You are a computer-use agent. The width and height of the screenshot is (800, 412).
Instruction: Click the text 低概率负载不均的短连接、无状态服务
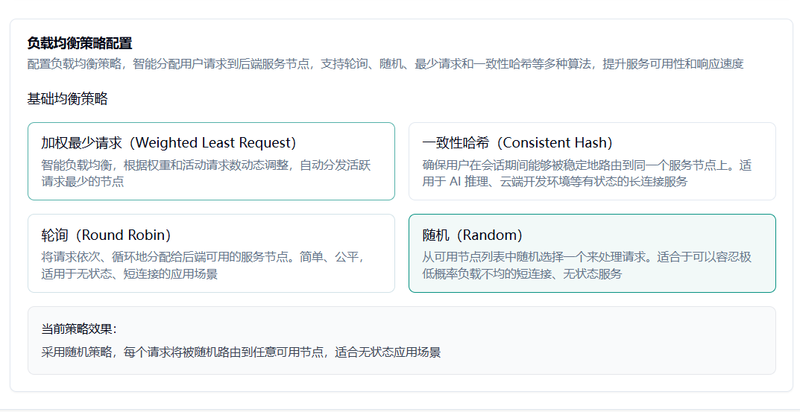(522, 273)
